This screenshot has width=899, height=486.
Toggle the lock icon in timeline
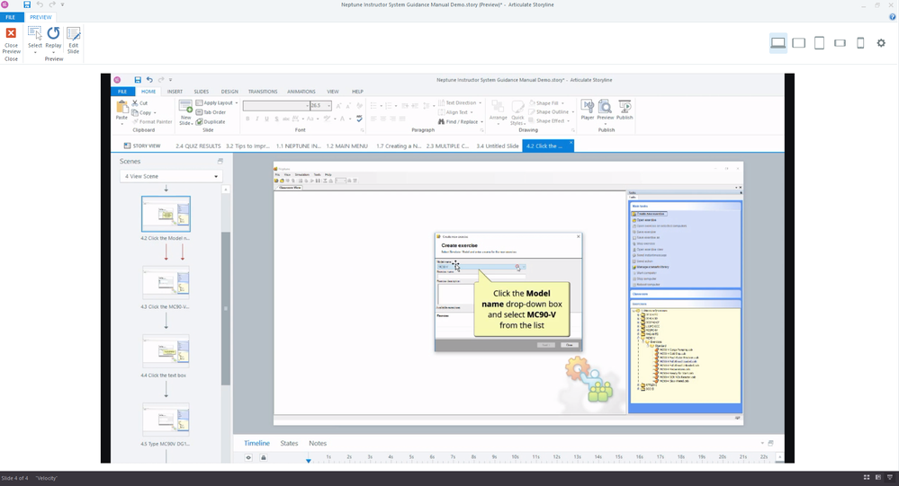[264, 457]
